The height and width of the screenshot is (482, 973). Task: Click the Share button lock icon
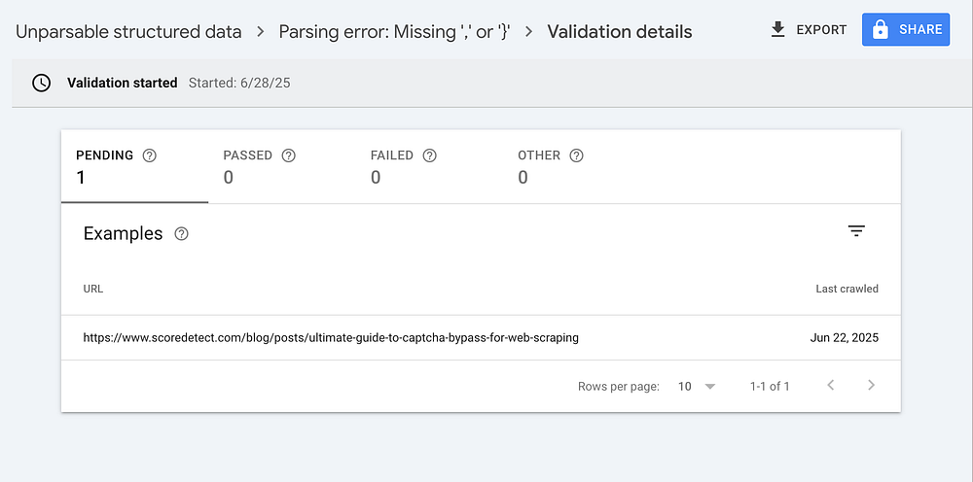pyautogui.click(x=881, y=30)
